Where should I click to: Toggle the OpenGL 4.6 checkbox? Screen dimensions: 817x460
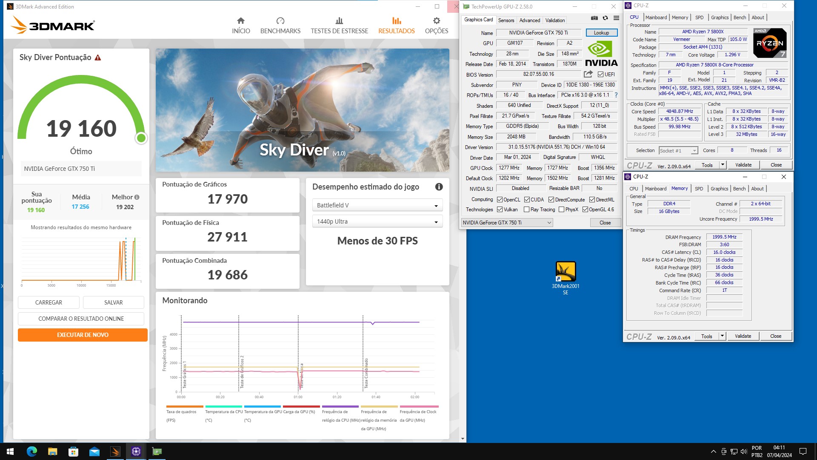[585, 209]
